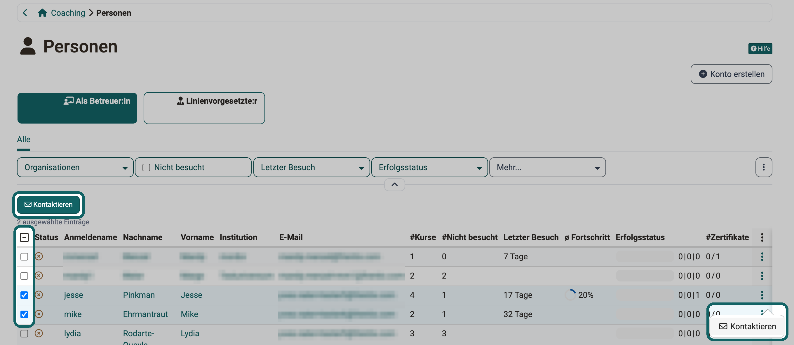Open the jesse login name link
This screenshot has height=345, width=794.
click(73, 295)
